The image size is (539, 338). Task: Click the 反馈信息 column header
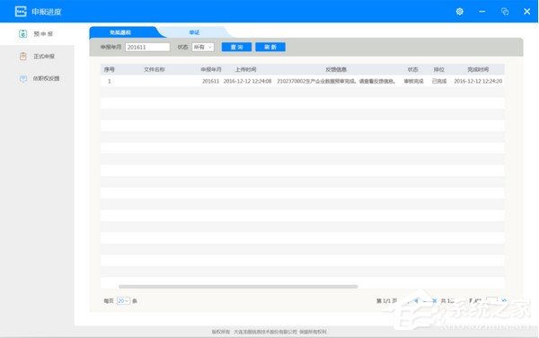point(336,69)
